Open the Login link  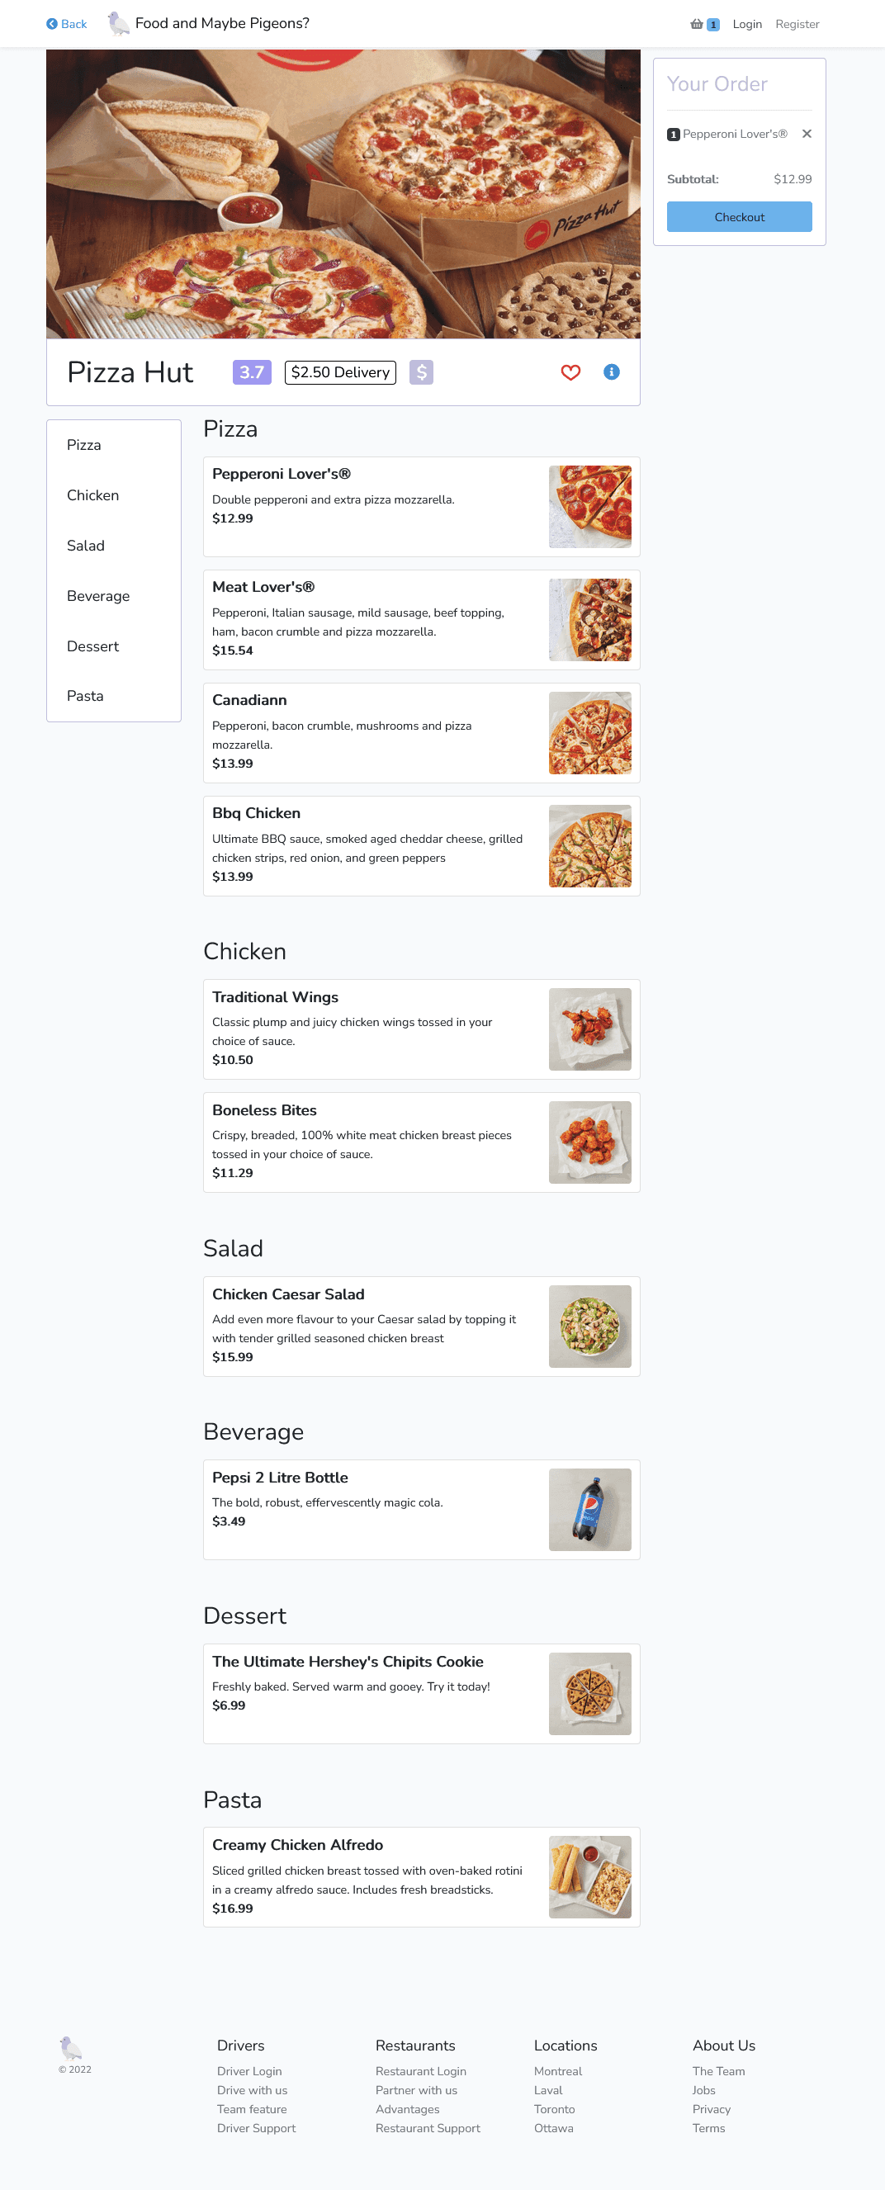[x=746, y=24]
